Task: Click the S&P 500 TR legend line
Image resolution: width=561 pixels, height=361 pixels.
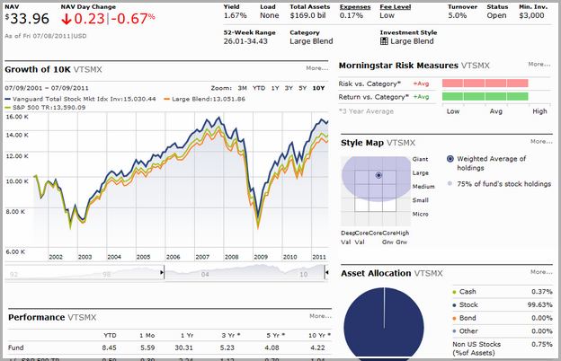Action: 8,108
